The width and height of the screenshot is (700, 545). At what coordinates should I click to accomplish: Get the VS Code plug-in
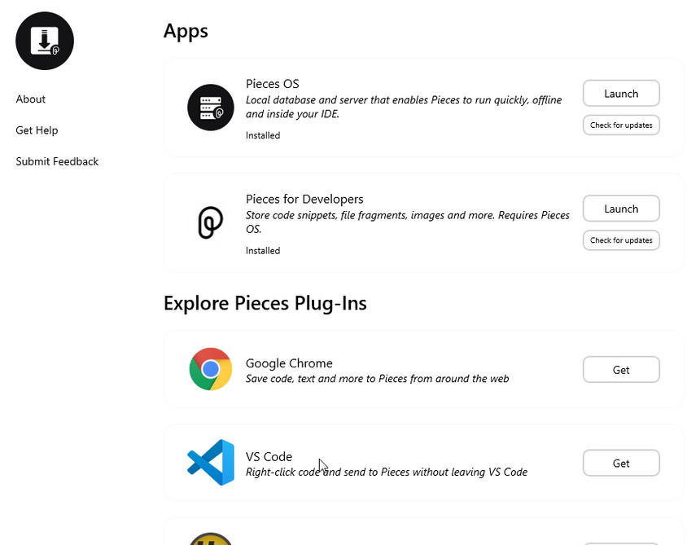click(x=621, y=463)
